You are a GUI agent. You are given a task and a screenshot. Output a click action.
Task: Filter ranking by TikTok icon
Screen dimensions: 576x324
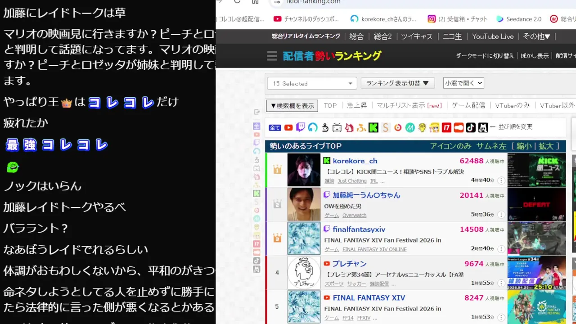[471, 128]
